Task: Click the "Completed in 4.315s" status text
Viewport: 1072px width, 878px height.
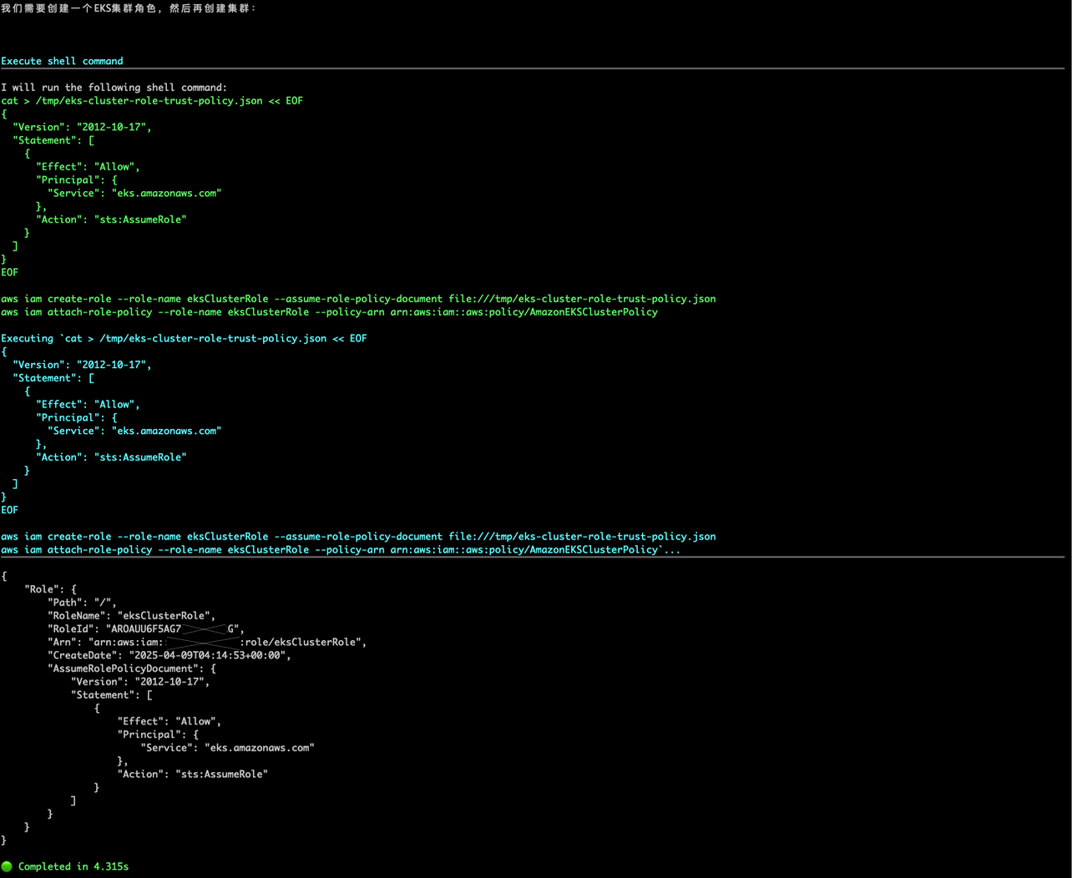Action: click(x=73, y=866)
